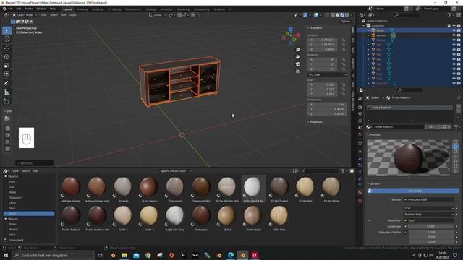This screenshot has width=463, height=260.
Task: Select the Transform tool in the toolbar
Action: pyautogui.click(x=7, y=74)
